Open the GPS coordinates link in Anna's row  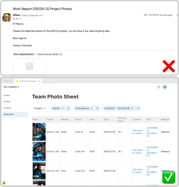152,171
